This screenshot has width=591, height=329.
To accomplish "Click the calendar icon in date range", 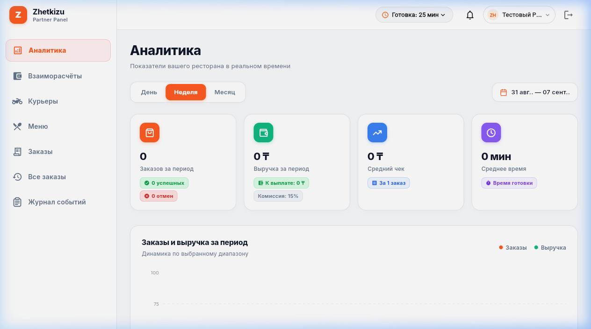I will 504,92.
